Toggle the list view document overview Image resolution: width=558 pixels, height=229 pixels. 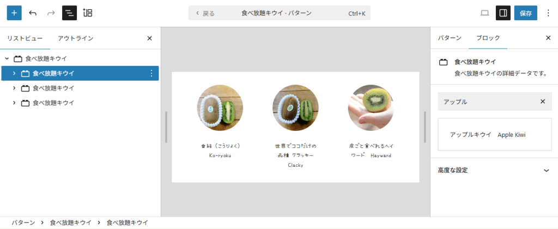(x=69, y=13)
